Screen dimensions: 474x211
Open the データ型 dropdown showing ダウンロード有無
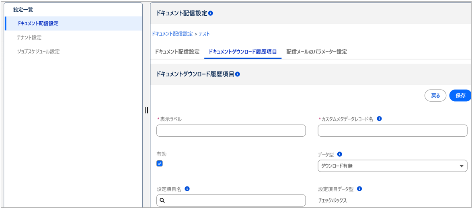pyautogui.click(x=392, y=166)
